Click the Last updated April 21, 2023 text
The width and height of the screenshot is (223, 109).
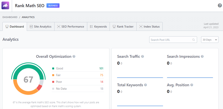point(211,25)
